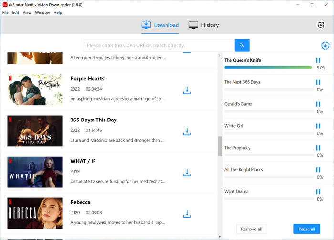Viewport: 334px width, 240px height.
Task: Pause White Girl download
Action: click(318, 126)
